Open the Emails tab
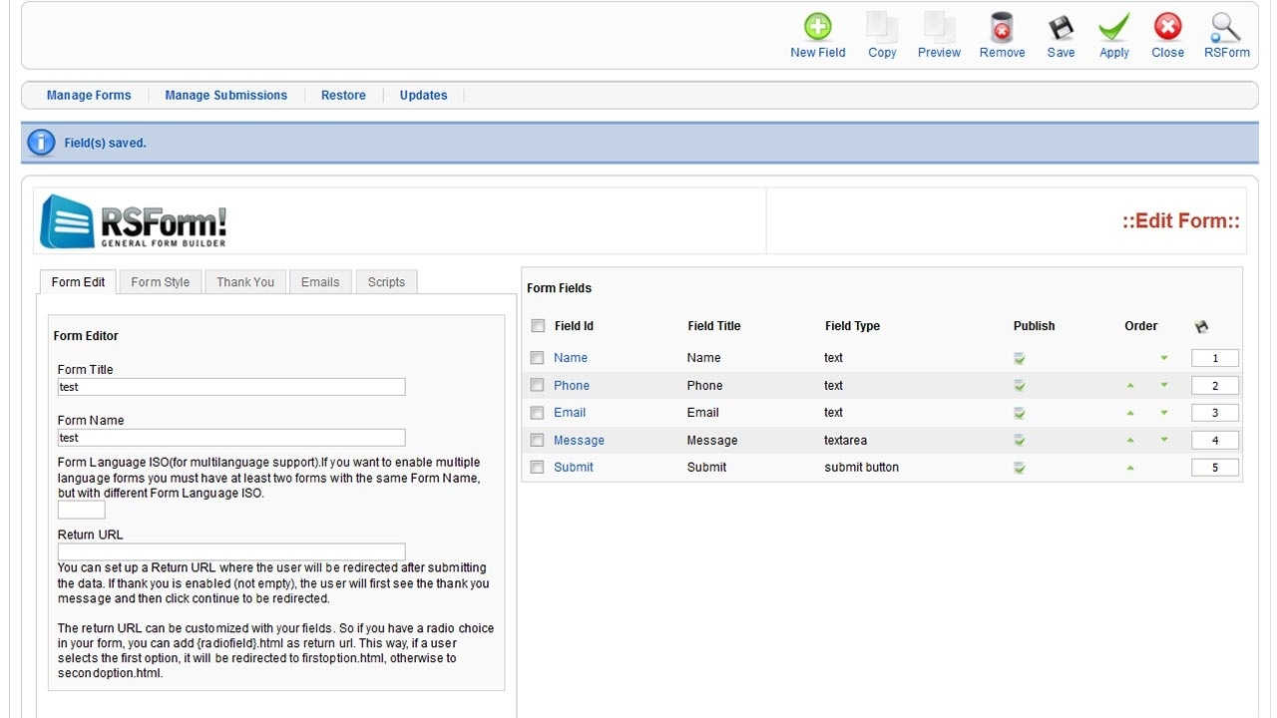The height and width of the screenshot is (718, 1277). point(319,281)
